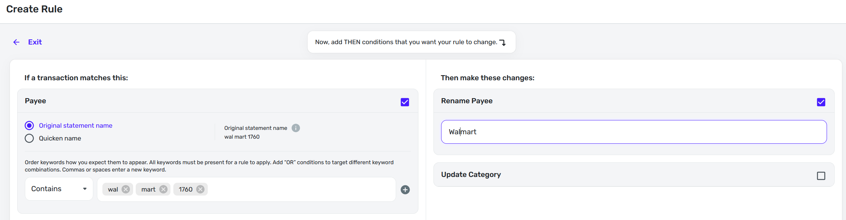Screen dimensions: 846x220
Task: Click the Rename Payee section title
Action: (467, 101)
